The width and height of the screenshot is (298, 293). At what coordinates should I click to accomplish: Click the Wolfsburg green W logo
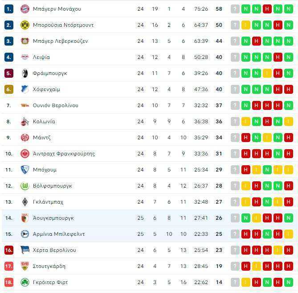pyautogui.click(x=25, y=186)
